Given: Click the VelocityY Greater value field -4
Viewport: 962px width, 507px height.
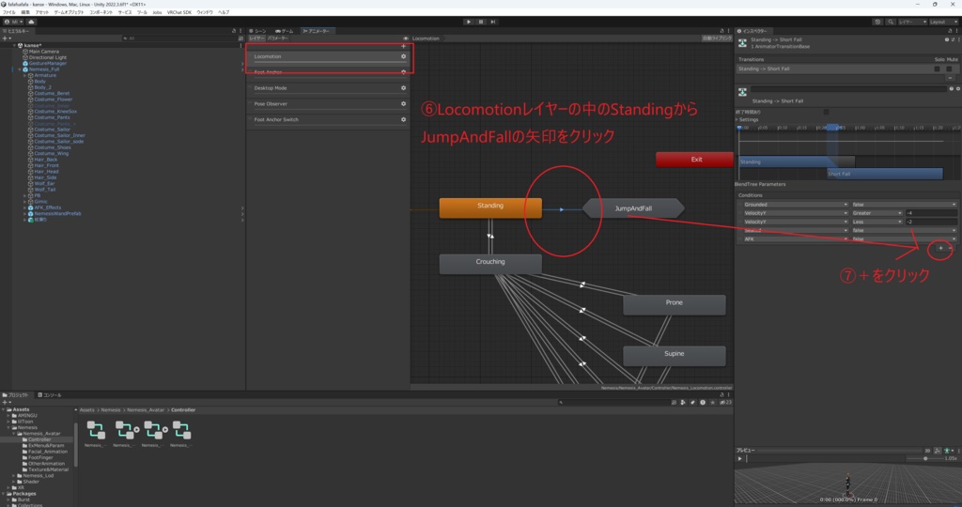Looking at the screenshot, I should coord(931,213).
